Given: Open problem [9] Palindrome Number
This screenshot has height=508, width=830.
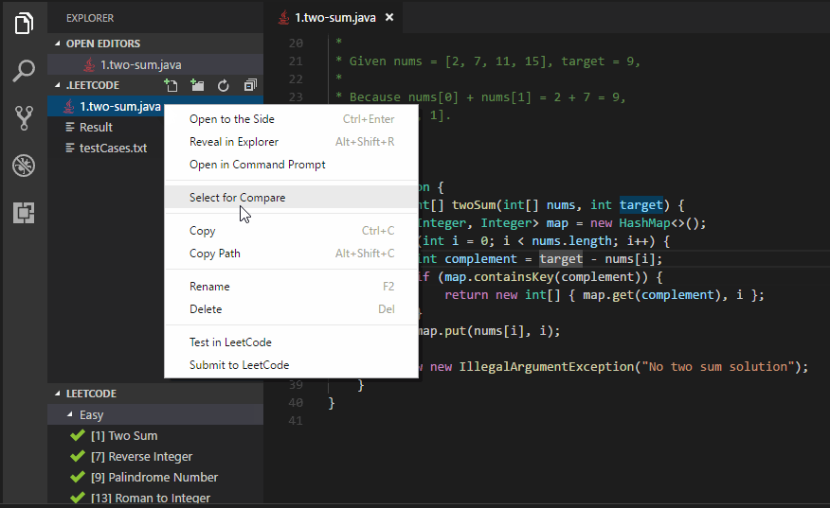Looking at the screenshot, I should click(154, 477).
